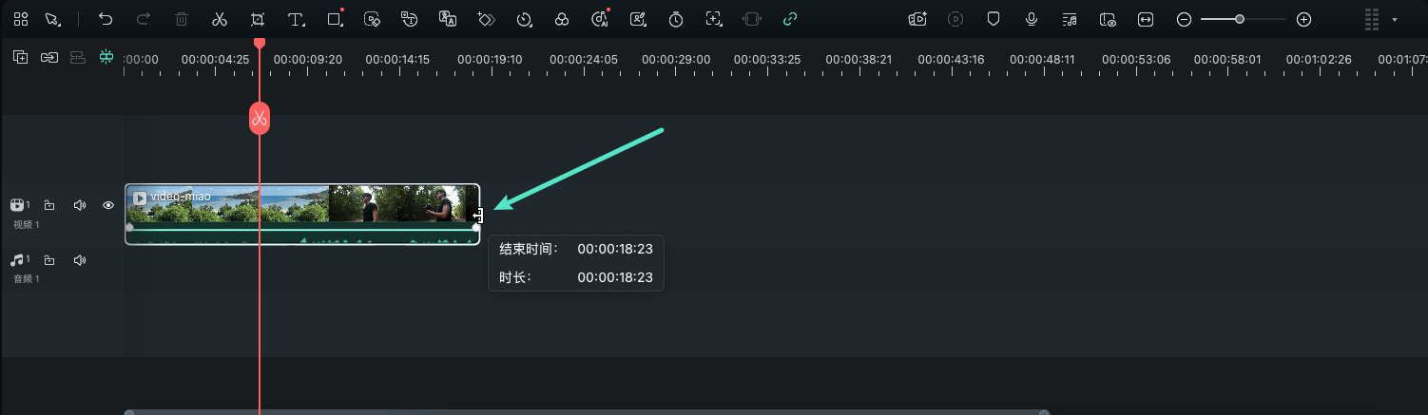Activate the crop tool
This screenshot has width=1428, height=415.
click(258, 19)
